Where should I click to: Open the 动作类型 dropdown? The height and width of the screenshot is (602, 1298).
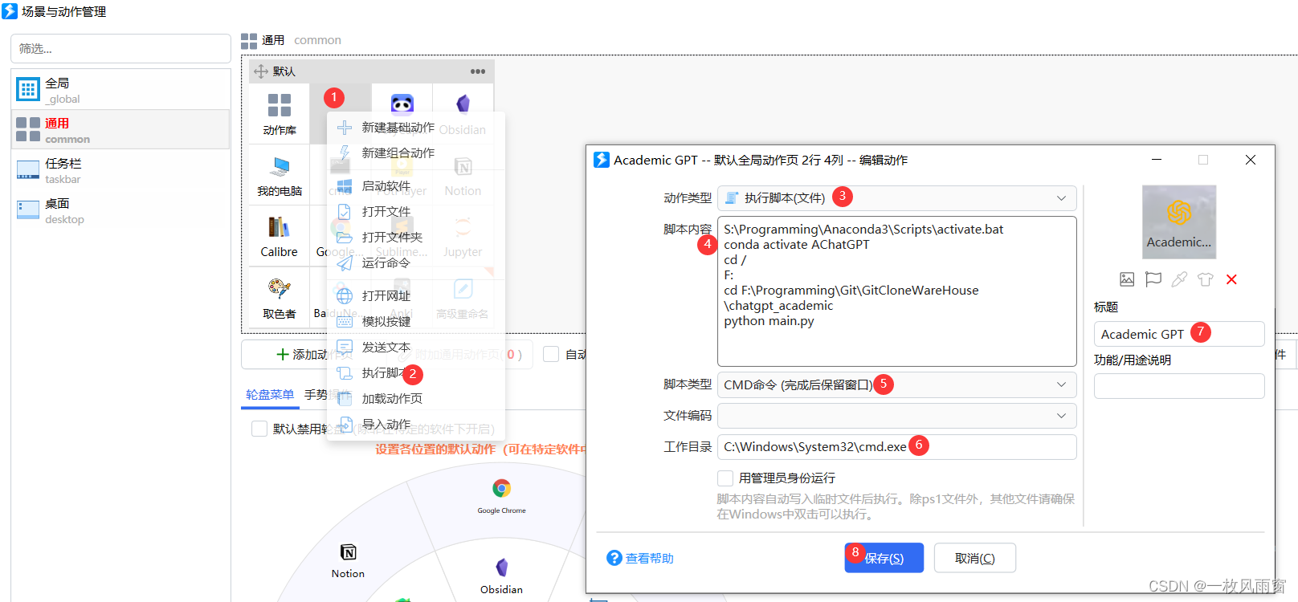(x=896, y=198)
